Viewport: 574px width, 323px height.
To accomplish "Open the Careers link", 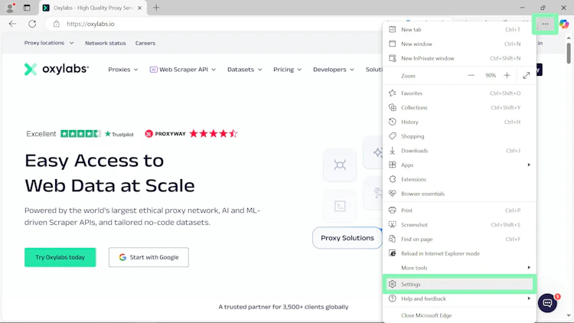I will [x=145, y=43].
